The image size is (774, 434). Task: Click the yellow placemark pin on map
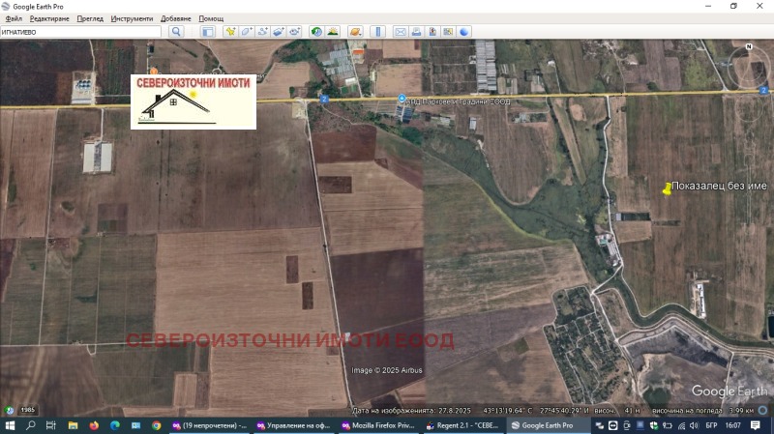667,189
